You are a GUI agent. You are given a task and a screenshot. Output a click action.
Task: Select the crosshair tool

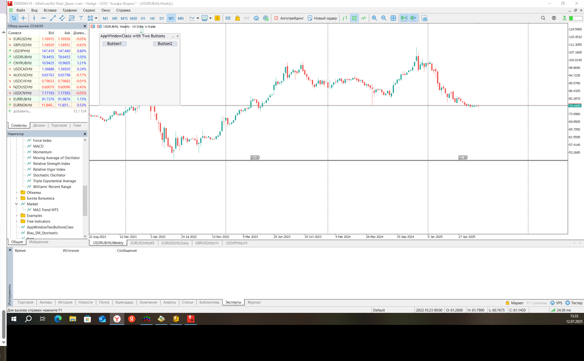pyautogui.click(x=23, y=18)
